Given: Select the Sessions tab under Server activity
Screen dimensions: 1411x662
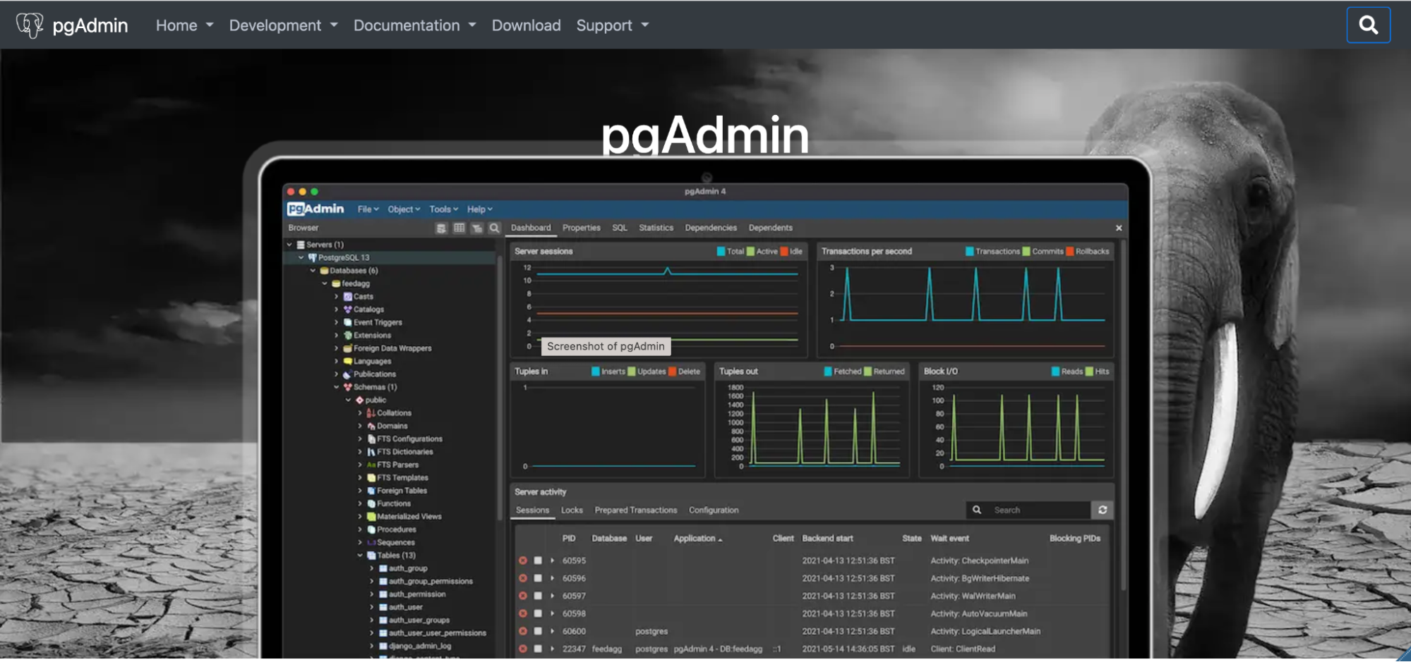Looking at the screenshot, I should 532,510.
